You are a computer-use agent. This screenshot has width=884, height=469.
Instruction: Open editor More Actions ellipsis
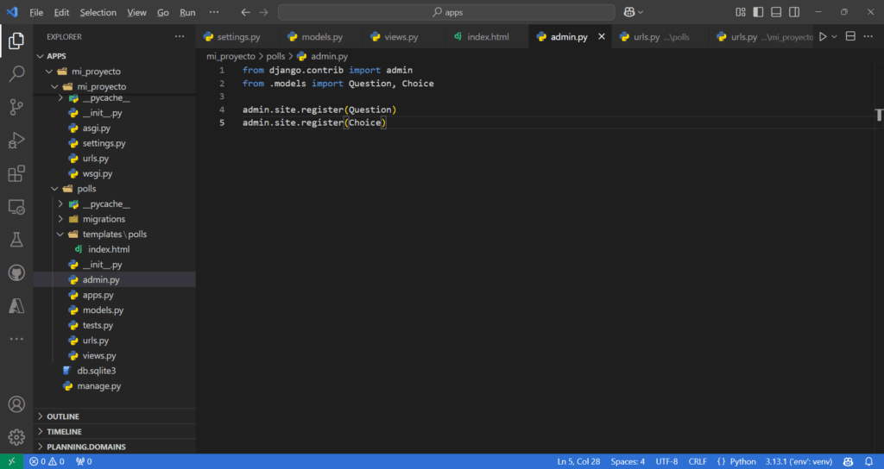pos(868,36)
